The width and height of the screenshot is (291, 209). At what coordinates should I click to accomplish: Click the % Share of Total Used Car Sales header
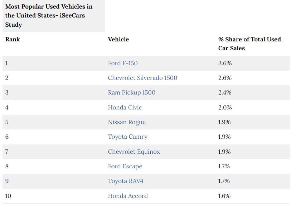pos(249,44)
